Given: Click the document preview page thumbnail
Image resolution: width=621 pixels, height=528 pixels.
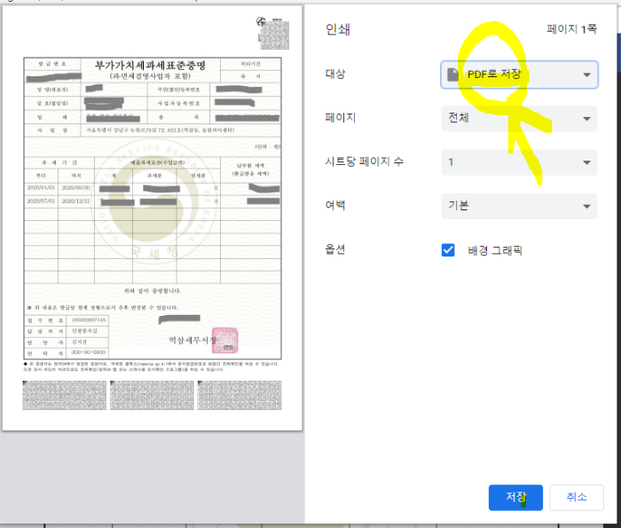Looking at the screenshot, I should pyautogui.click(x=152, y=217).
